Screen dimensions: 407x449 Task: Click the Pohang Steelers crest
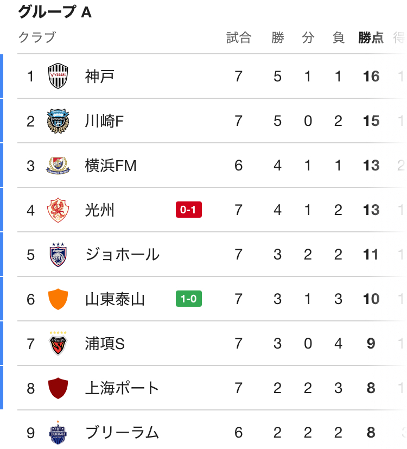point(58,343)
